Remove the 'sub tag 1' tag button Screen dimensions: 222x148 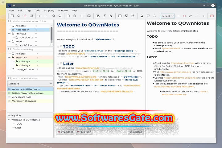click(84, 132)
